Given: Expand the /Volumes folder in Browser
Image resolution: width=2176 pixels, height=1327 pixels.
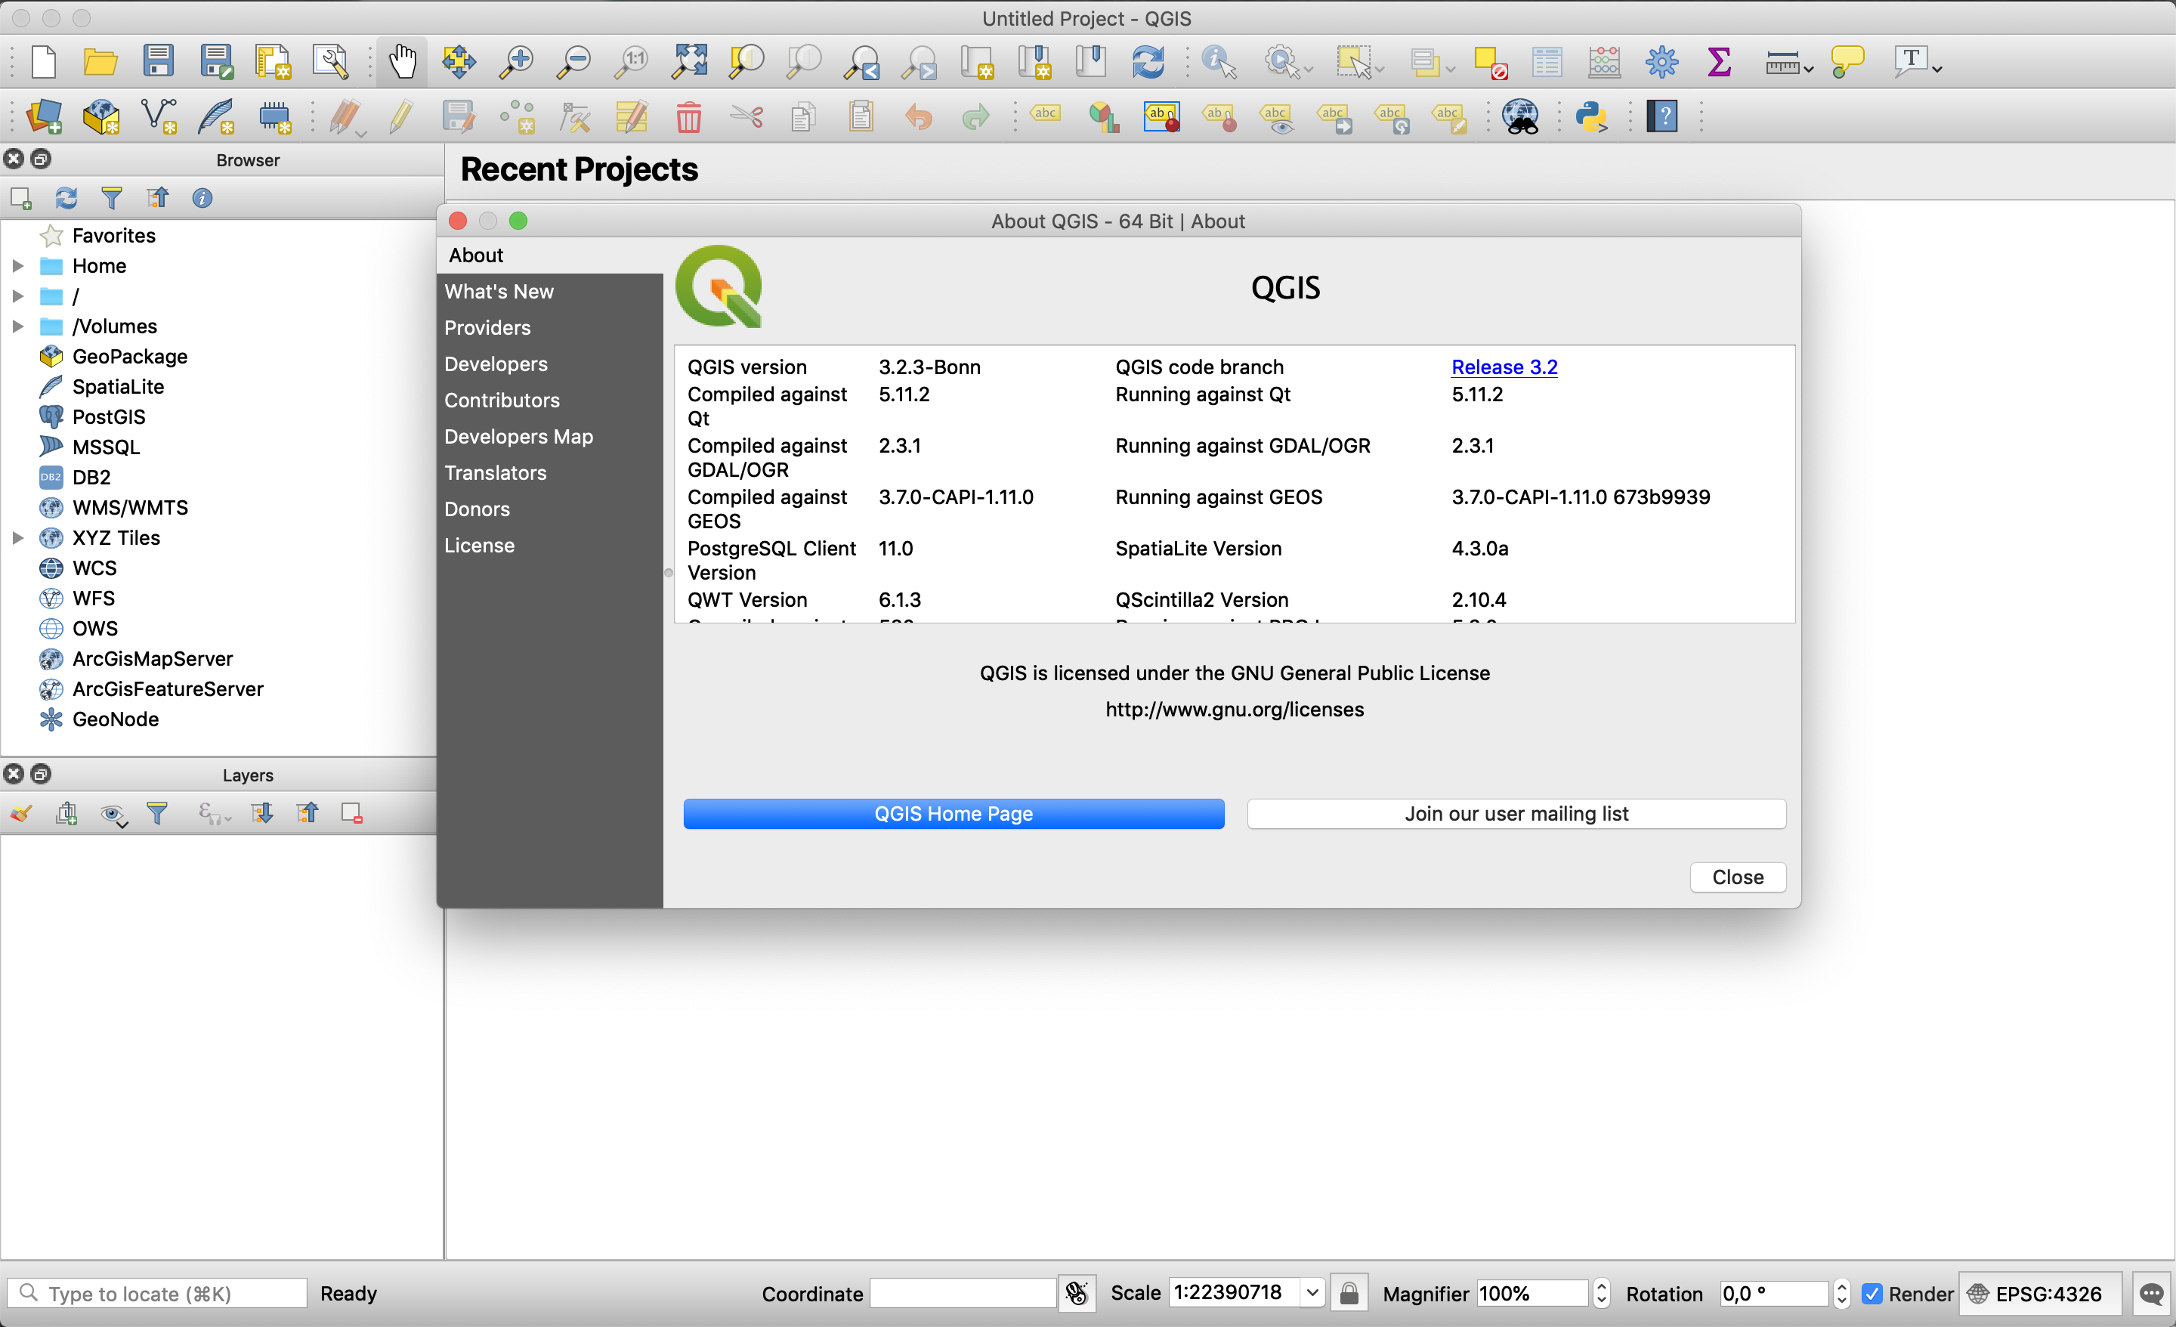Looking at the screenshot, I should [x=17, y=326].
